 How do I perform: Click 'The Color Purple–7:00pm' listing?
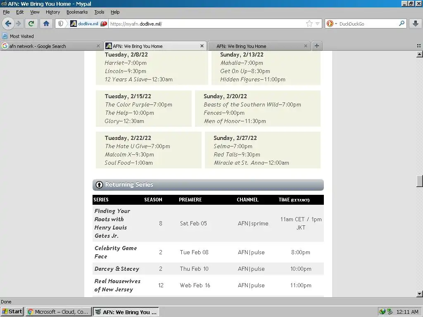[x=138, y=104]
